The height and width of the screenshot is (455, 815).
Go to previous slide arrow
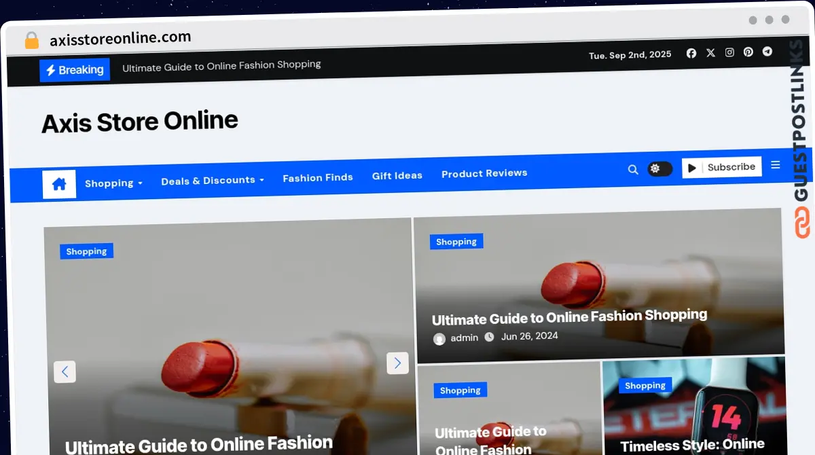(65, 371)
